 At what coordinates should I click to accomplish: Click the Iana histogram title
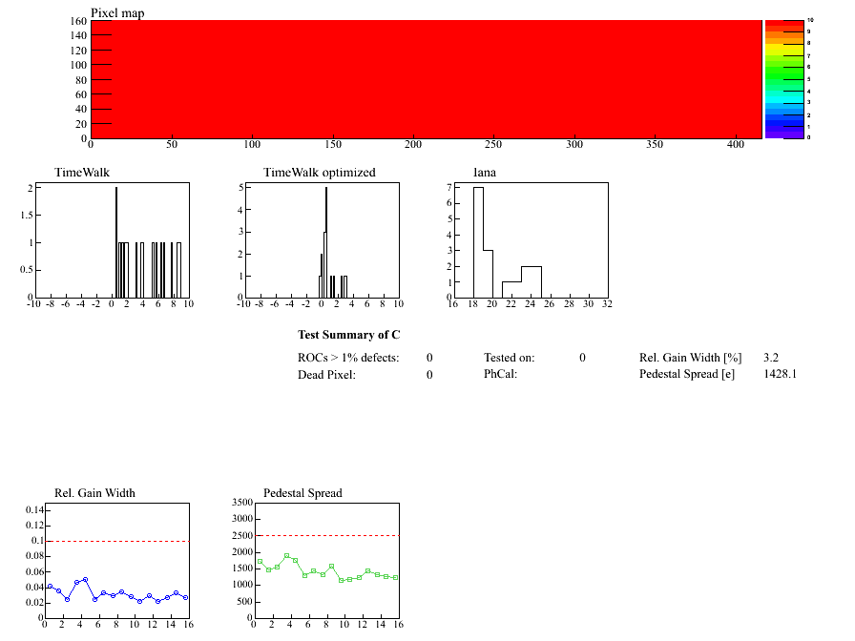click(x=487, y=173)
